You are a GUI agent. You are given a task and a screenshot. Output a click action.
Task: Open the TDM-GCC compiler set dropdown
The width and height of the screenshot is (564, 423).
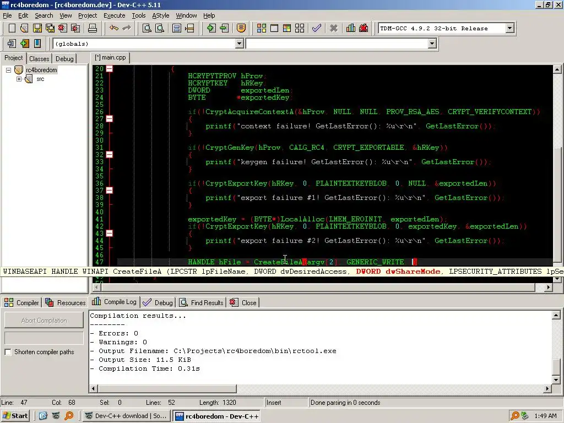(509, 28)
